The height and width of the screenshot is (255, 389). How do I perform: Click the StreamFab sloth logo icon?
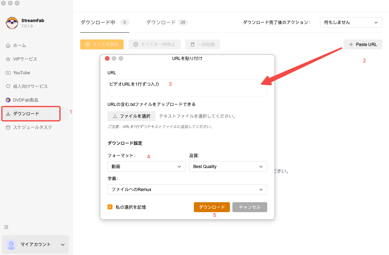pos(12,23)
